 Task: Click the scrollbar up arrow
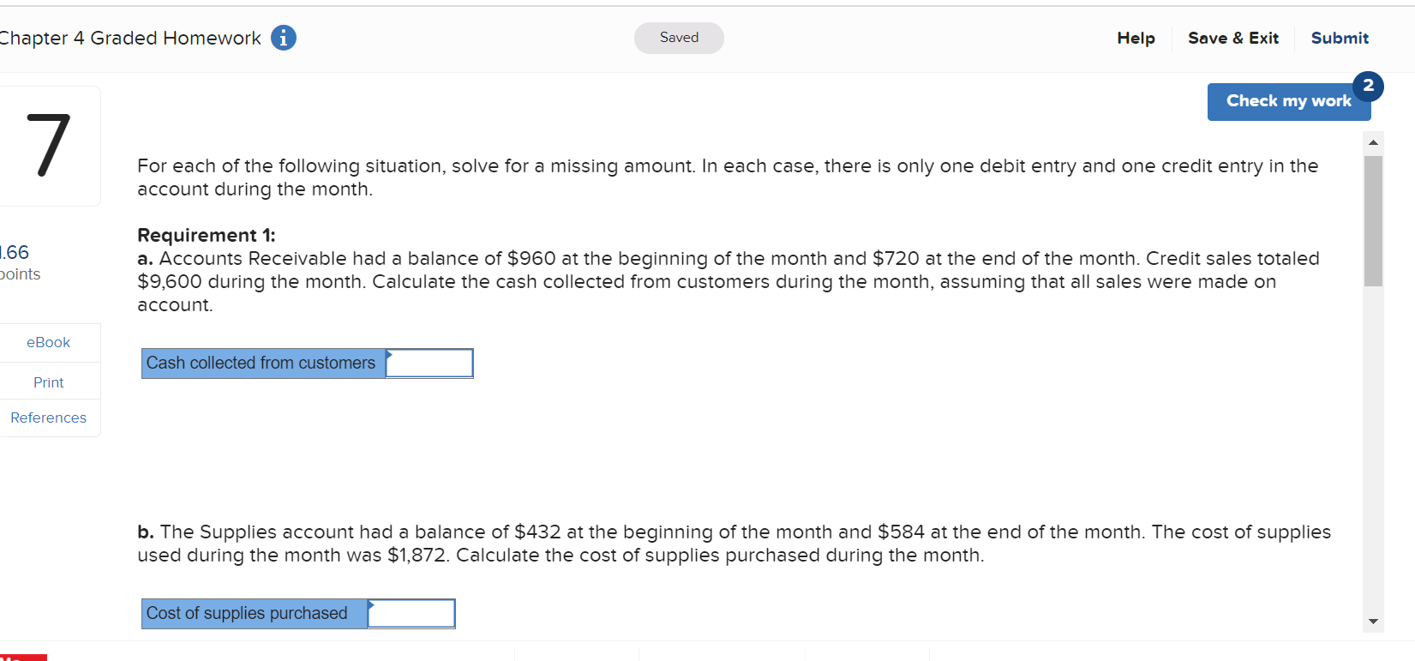pos(1373,141)
